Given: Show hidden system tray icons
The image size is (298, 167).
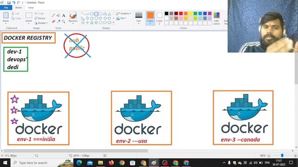Looking at the screenshot, I should click(224, 163).
